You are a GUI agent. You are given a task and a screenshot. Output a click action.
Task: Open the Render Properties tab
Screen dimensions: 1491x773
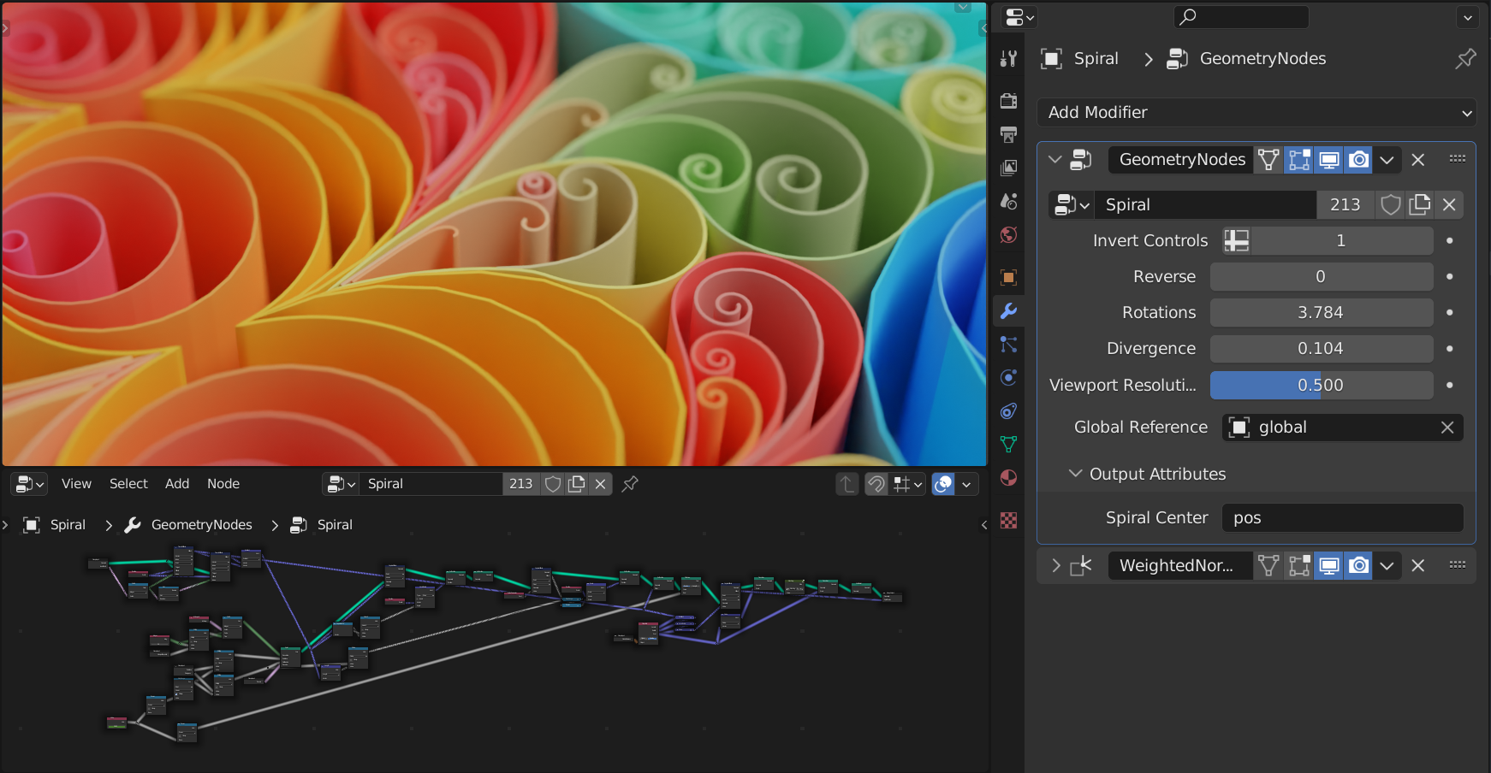click(x=1008, y=100)
